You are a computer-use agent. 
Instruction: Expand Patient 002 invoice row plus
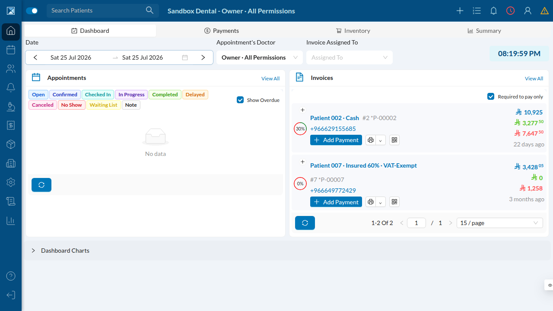[302, 110]
